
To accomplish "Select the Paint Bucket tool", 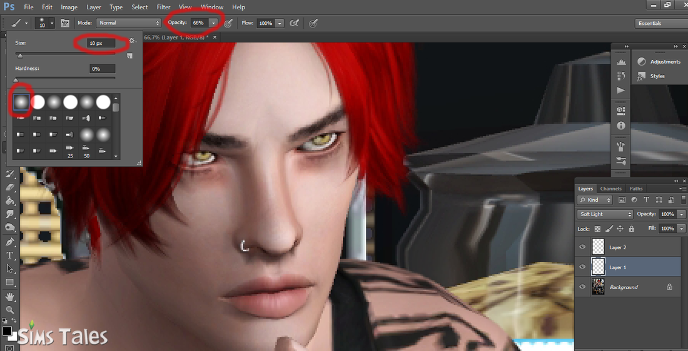I will [x=11, y=200].
